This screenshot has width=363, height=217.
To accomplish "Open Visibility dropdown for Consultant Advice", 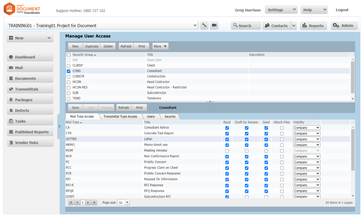I will point(306,128).
